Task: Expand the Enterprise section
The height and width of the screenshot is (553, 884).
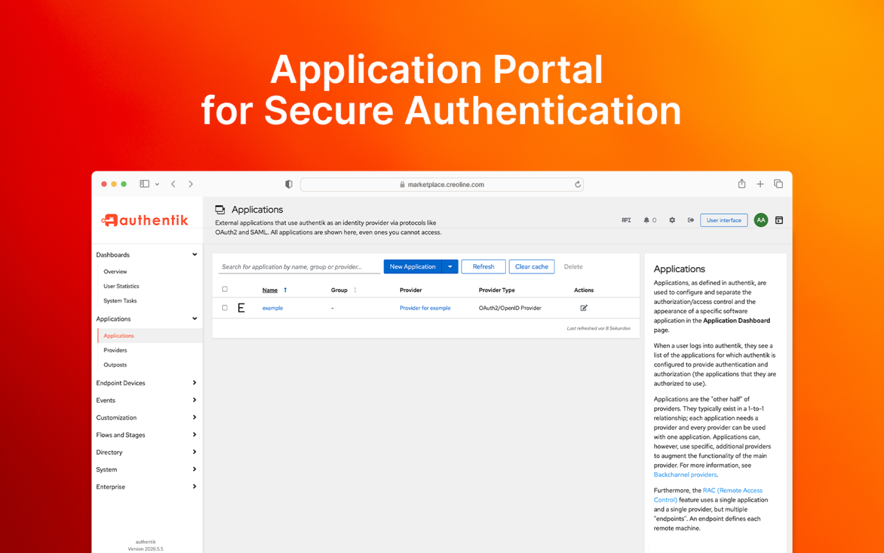Action: pos(194,486)
